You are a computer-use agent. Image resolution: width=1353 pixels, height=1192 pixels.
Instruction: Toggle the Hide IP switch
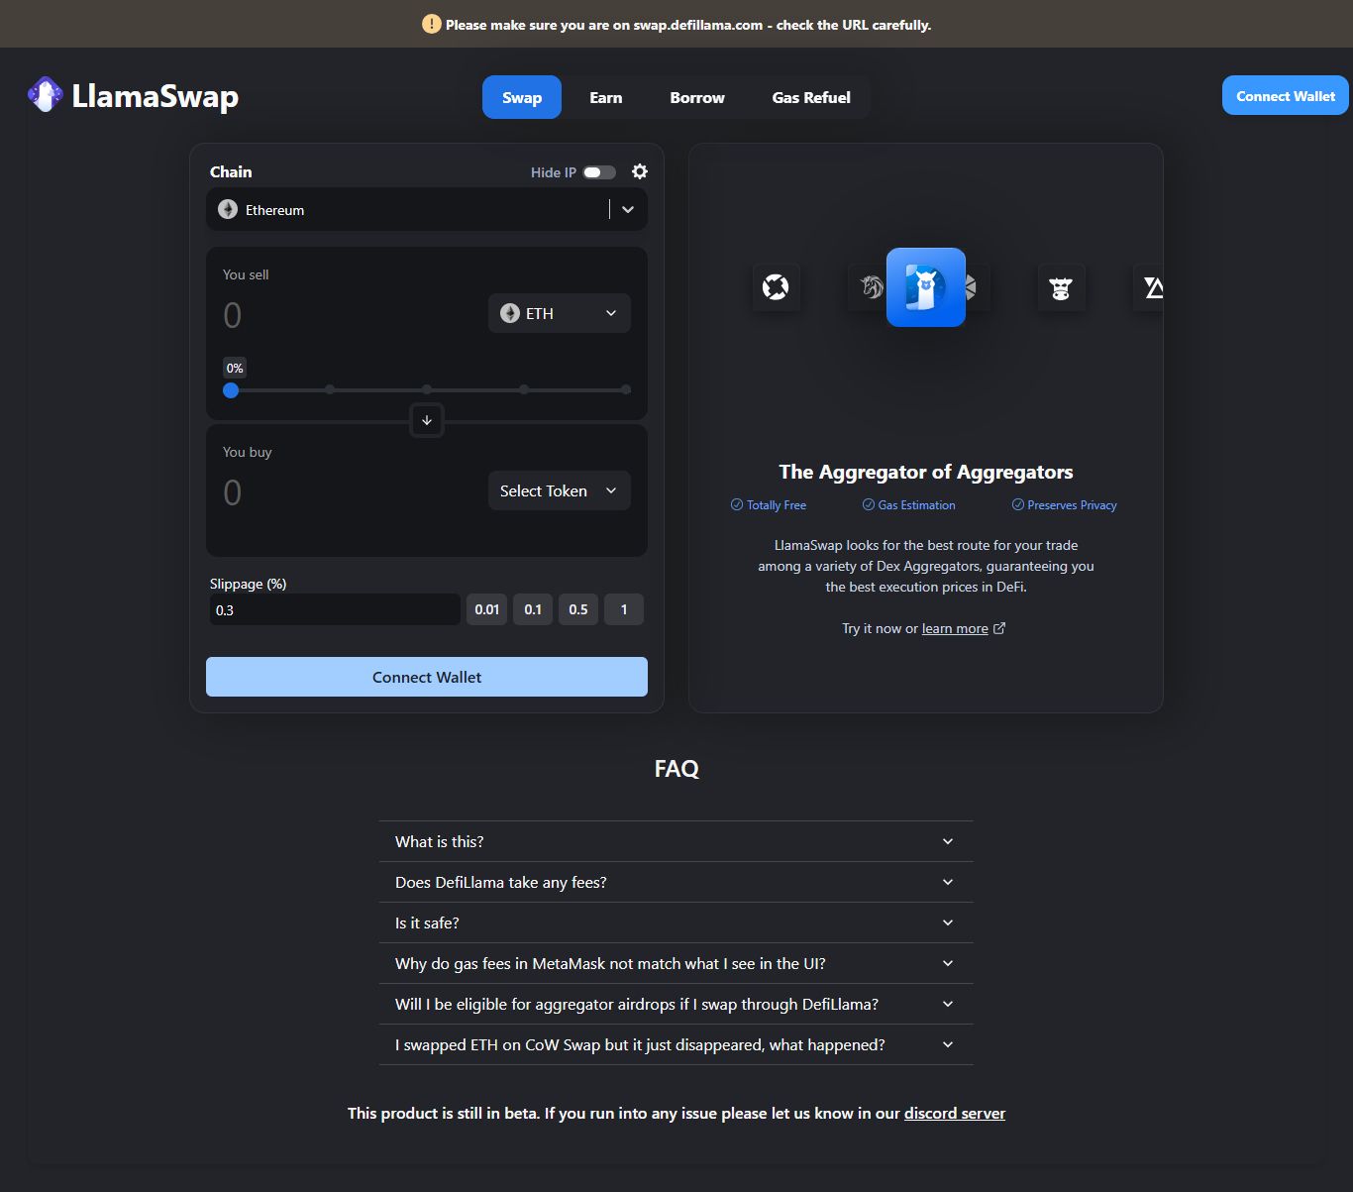pos(599,172)
